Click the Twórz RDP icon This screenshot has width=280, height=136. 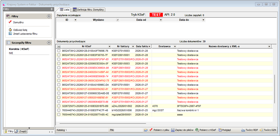243,130
